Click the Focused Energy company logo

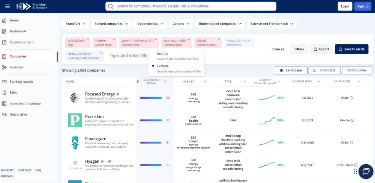tap(75, 98)
